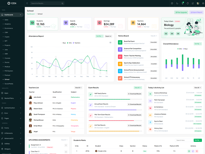Toggle dark mode with the moon icon
Image resolution: width=205 pixels, height=154 pixels.
(x=177, y=3)
